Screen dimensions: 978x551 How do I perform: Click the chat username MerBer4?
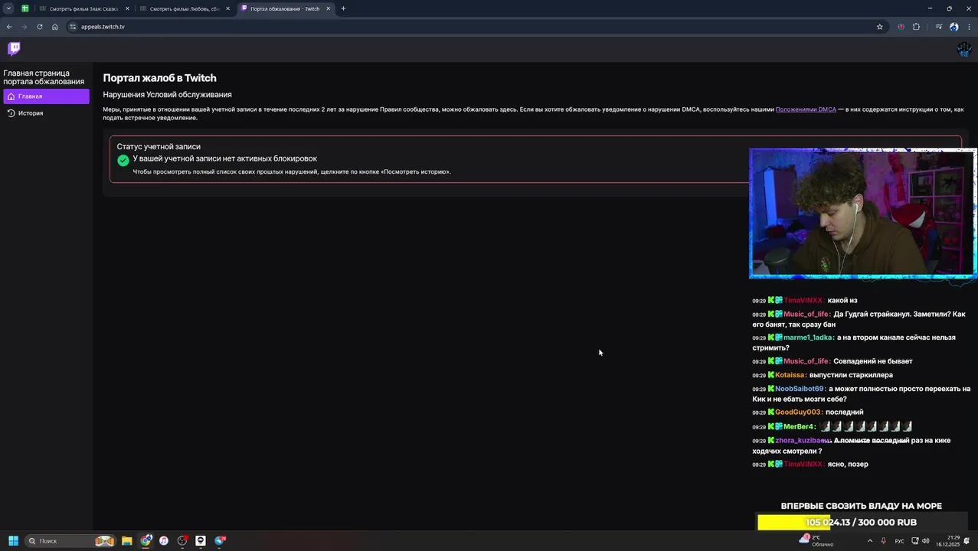click(x=799, y=427)
